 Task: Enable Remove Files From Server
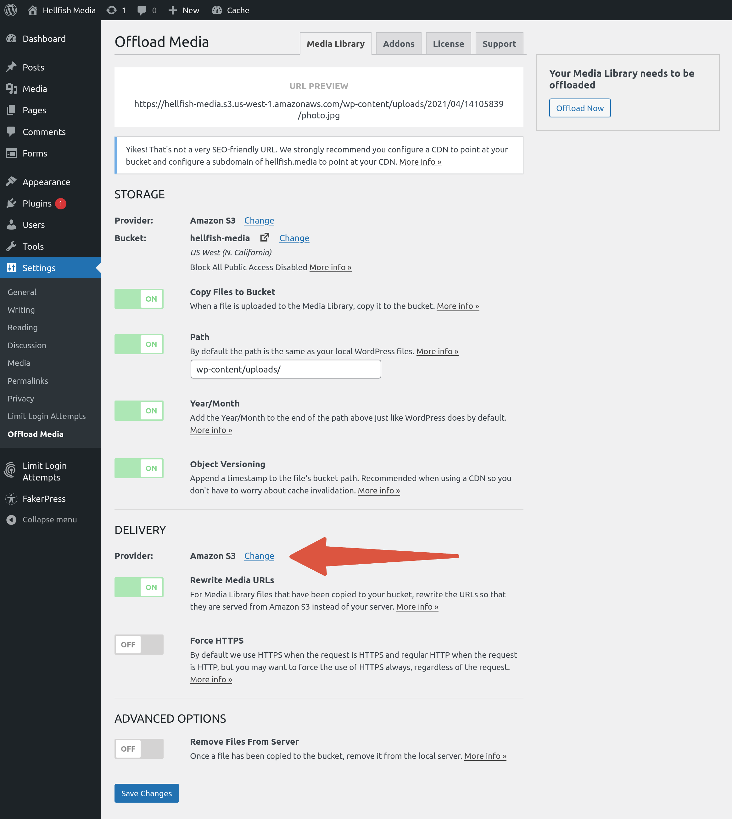(139, 748)
